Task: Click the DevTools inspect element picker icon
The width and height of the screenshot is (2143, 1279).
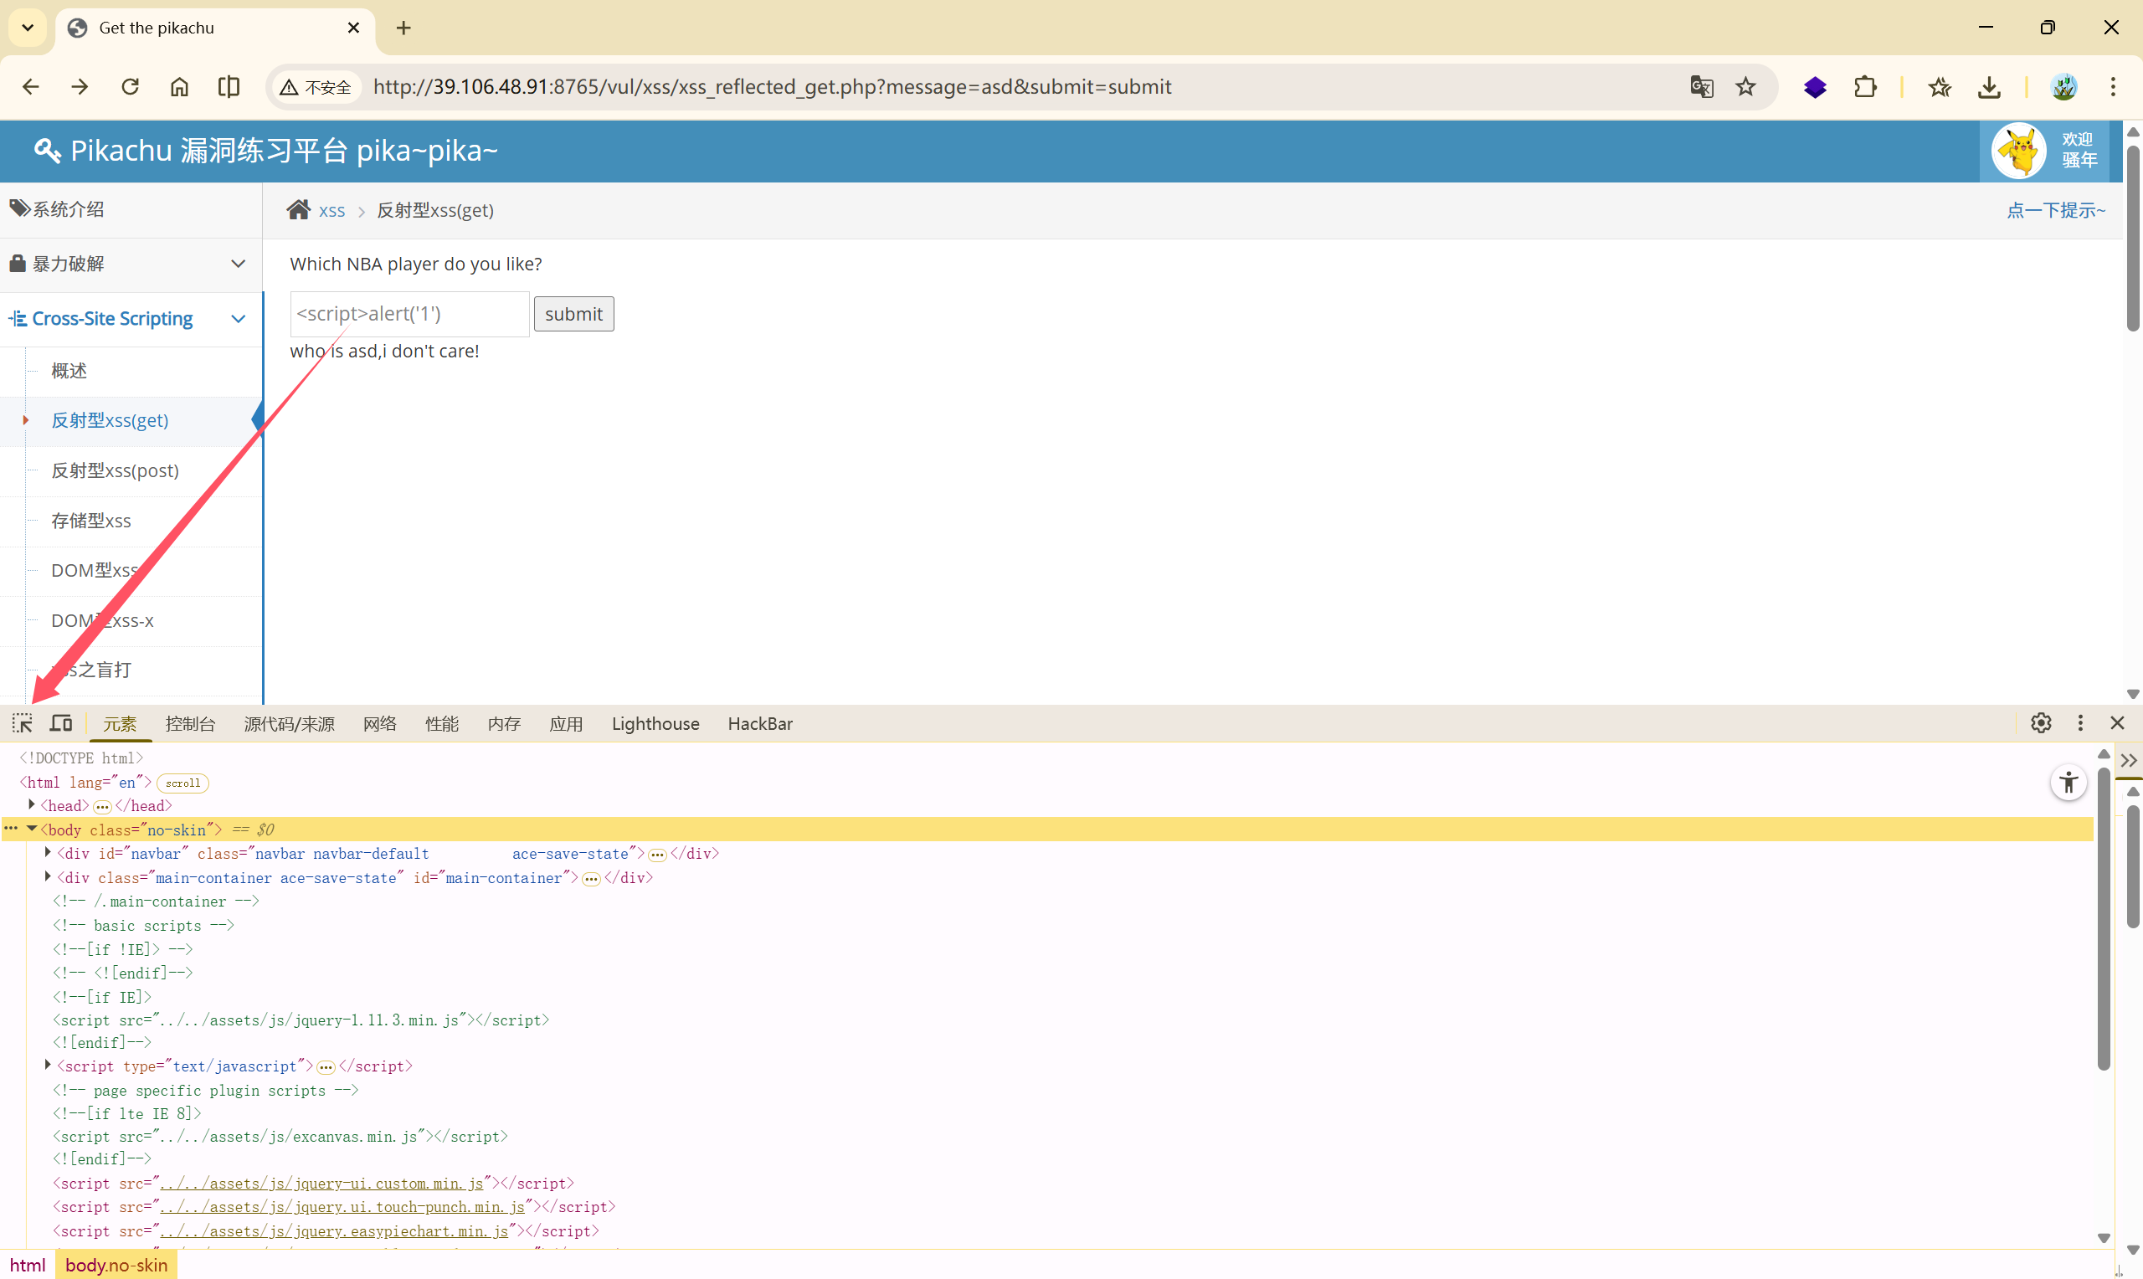Action: (23, 723)
